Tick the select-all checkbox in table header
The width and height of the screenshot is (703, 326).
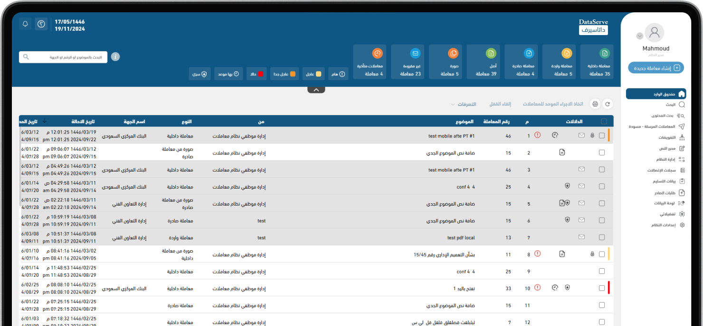coord(604,121)
